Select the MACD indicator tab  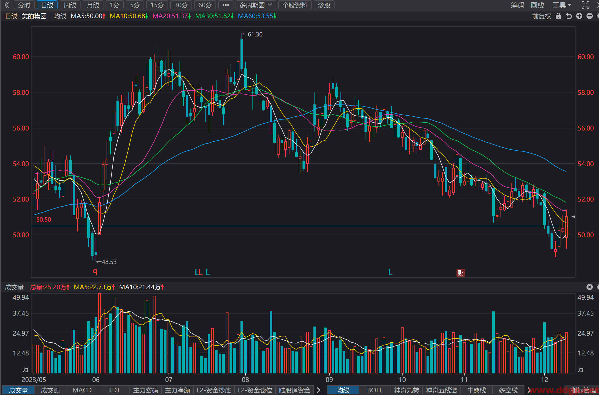coord(82,390)
